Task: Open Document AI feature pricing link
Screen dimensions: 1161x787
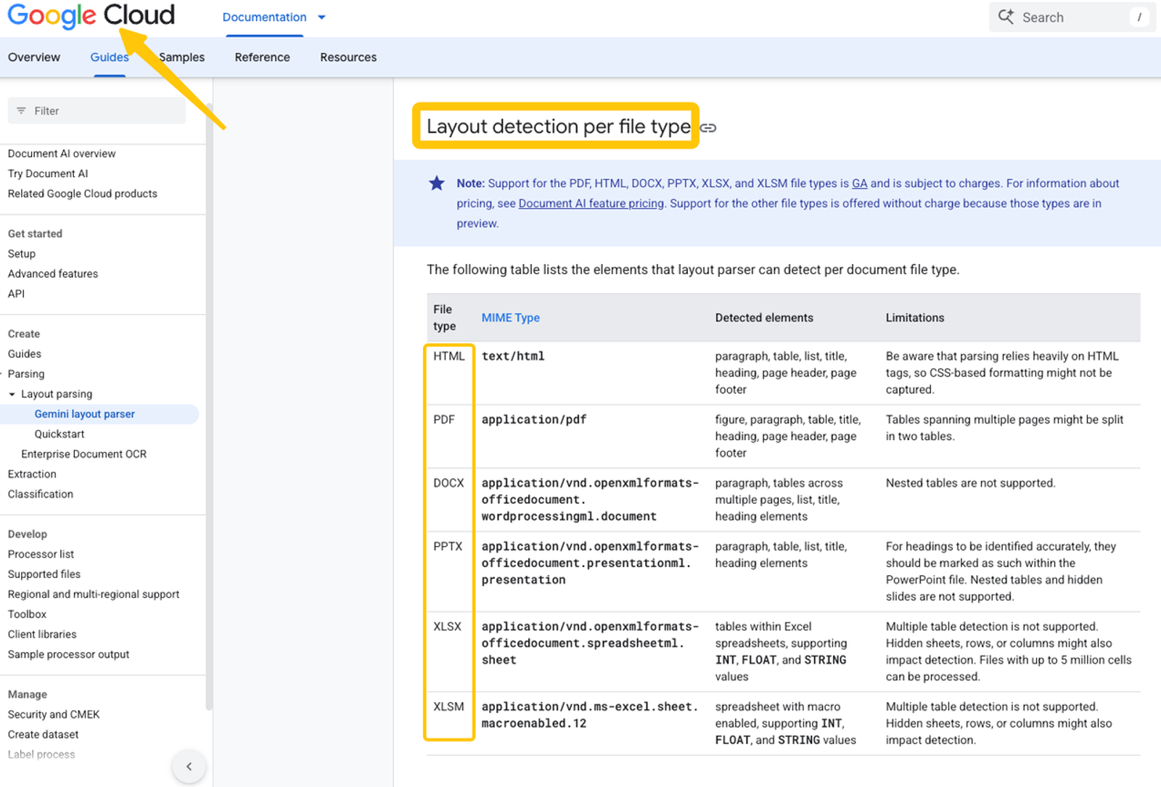Action: point(591,204)
